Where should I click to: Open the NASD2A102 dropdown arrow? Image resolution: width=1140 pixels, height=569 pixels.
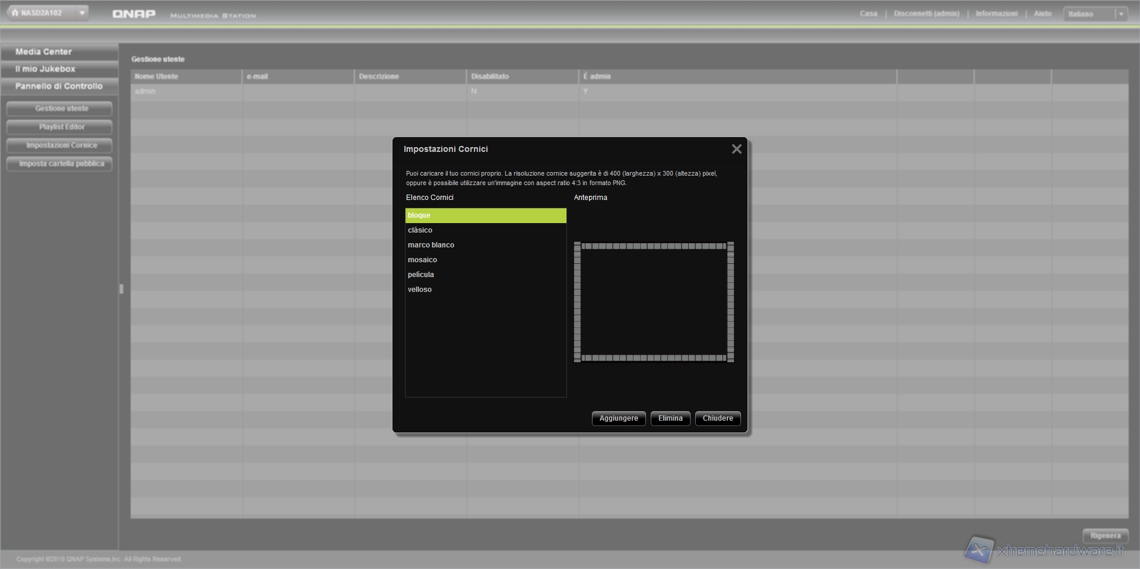(x=82, y=12)
